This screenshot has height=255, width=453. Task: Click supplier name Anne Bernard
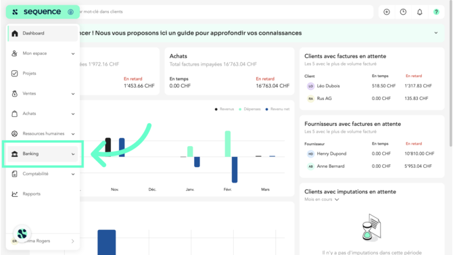pos(331,166)
